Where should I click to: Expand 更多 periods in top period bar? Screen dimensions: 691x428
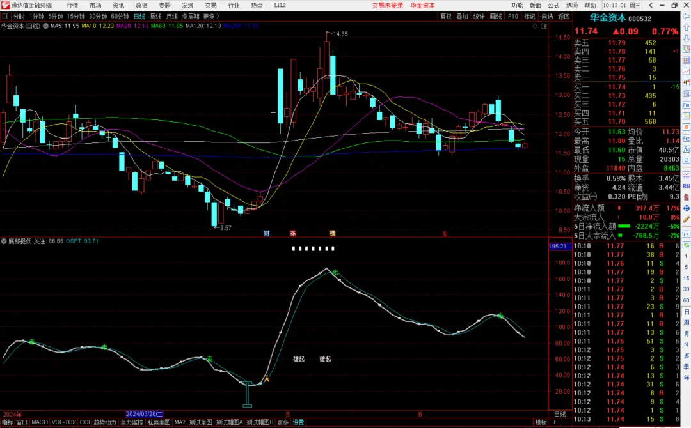[x=210, y=16]
